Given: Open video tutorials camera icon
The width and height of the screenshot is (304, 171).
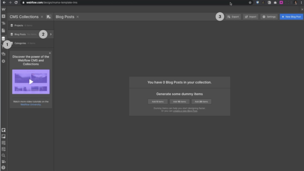Looking at the screenshot, I should click(3, 161).
